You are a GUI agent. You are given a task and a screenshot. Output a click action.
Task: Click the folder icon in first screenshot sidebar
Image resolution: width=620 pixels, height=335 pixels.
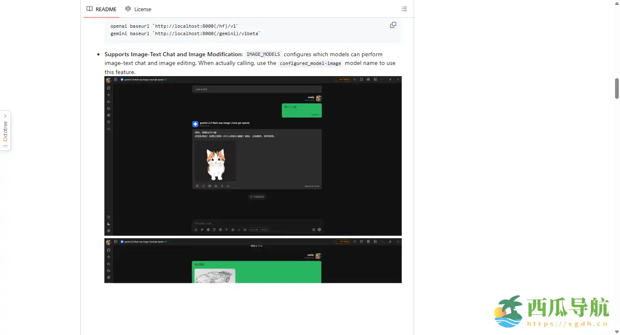(109, 129)
